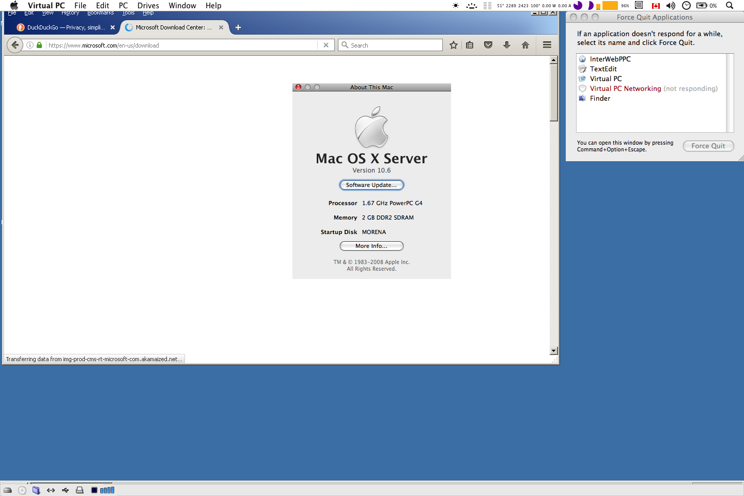The height and width of the screenshot is (496, 744).
Task: Click Software Update button in About This Mac
Action: (371, 185)
